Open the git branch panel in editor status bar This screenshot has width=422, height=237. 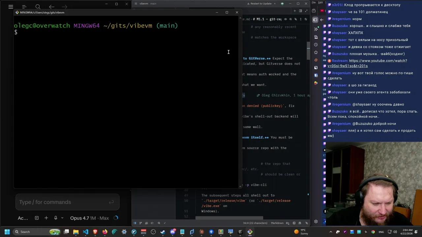(141, 223)
